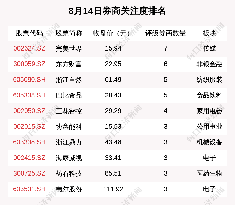The height and width of the screenshot is (205, 235).
Task: Click broker count 4 for 三花智控
Action: 166,111
